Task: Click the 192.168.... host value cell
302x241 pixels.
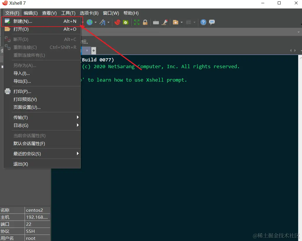Action: click(37, 217)
